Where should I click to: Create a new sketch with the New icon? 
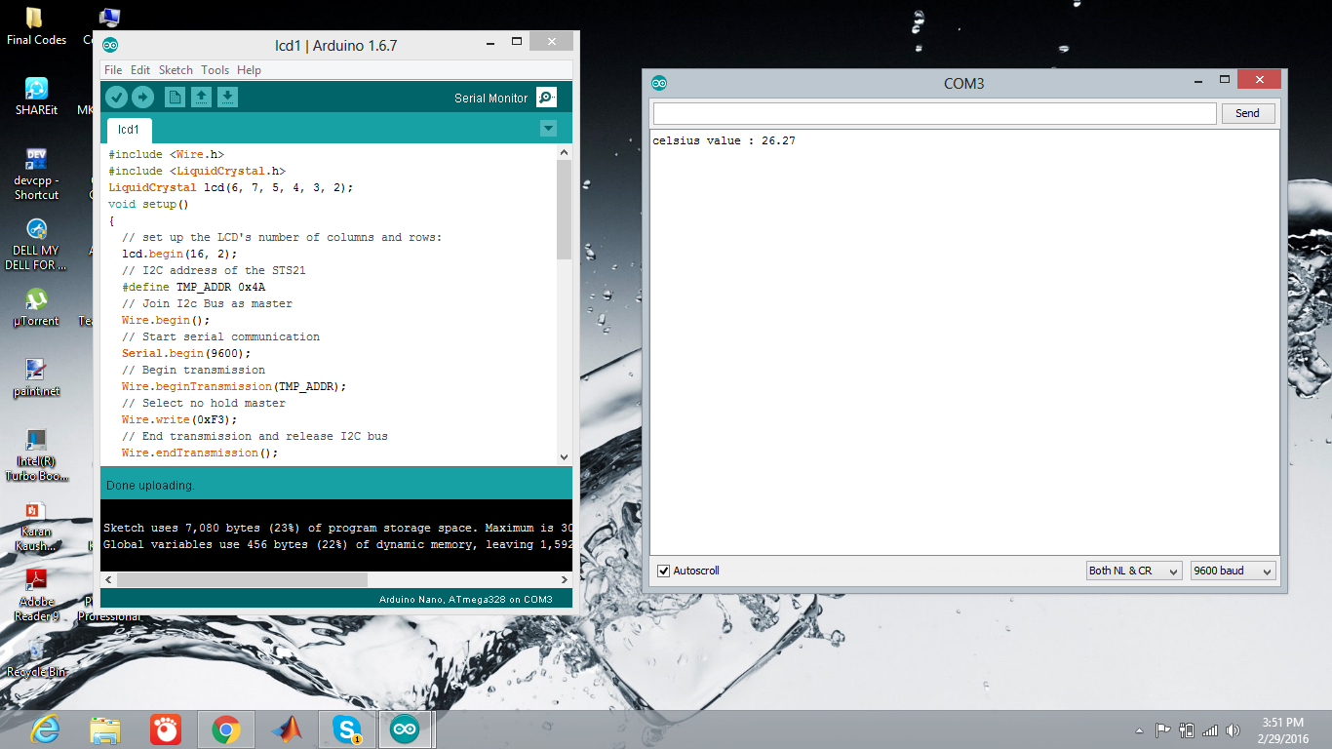(175, 97)
